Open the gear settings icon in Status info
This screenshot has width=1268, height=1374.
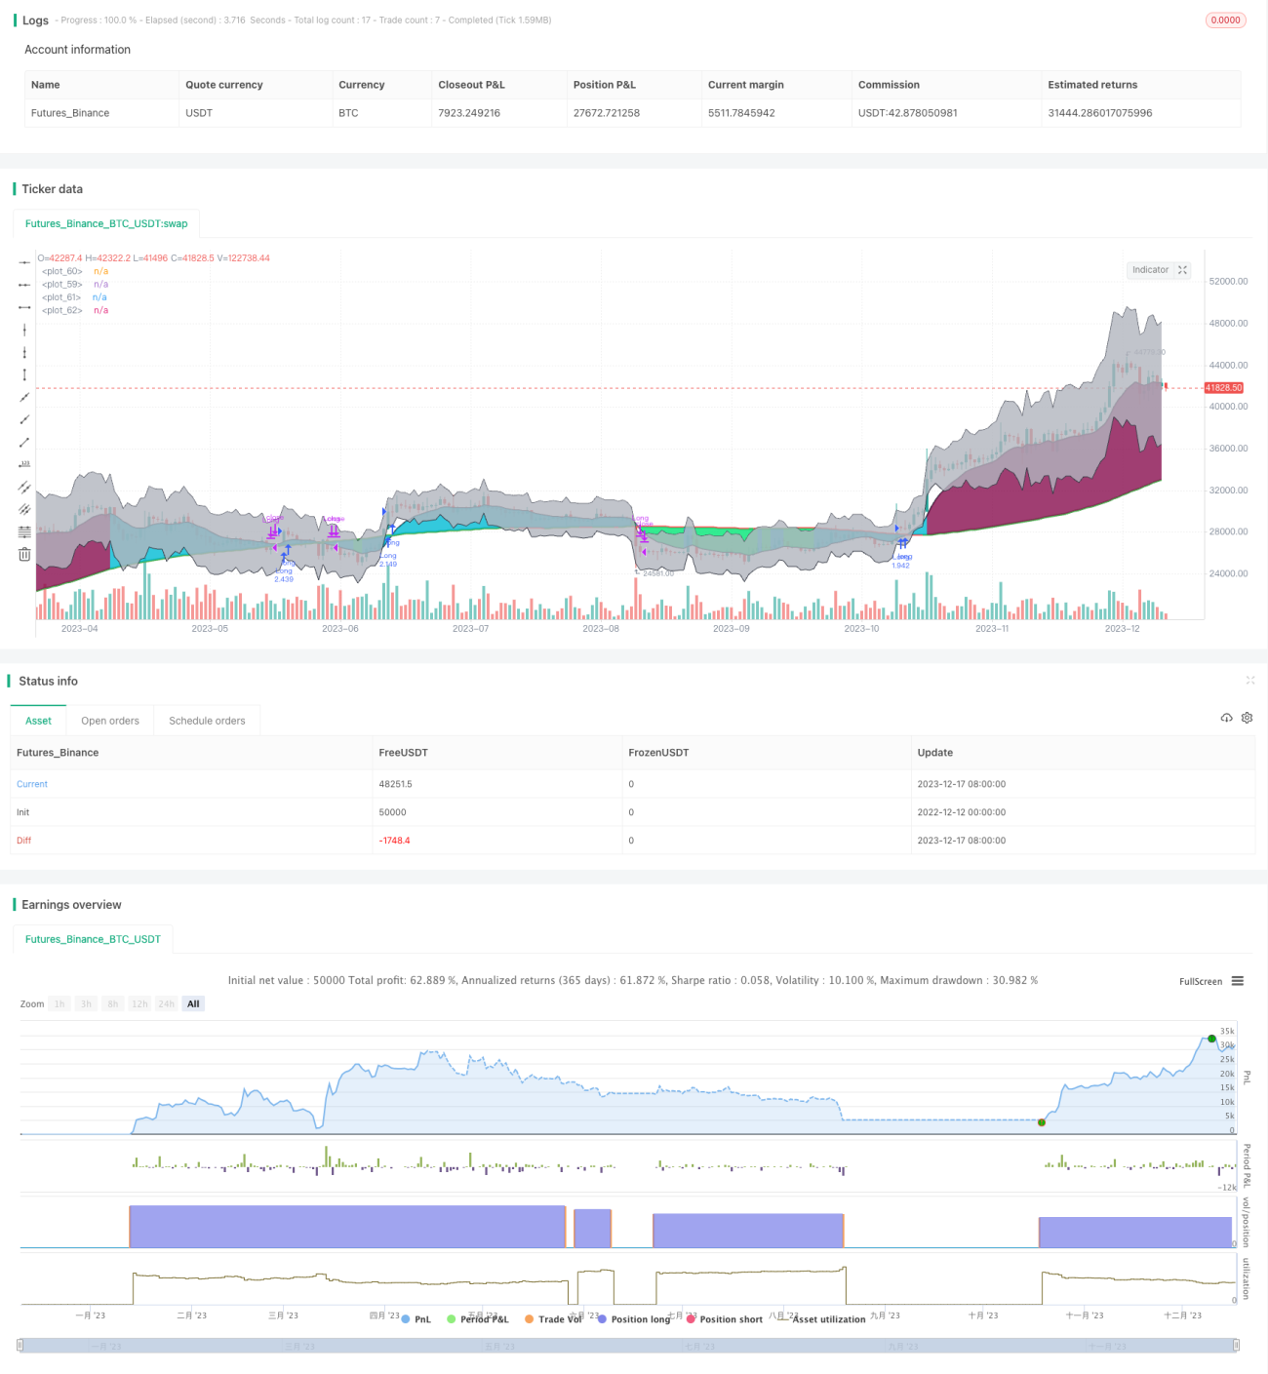point(1247,718)
